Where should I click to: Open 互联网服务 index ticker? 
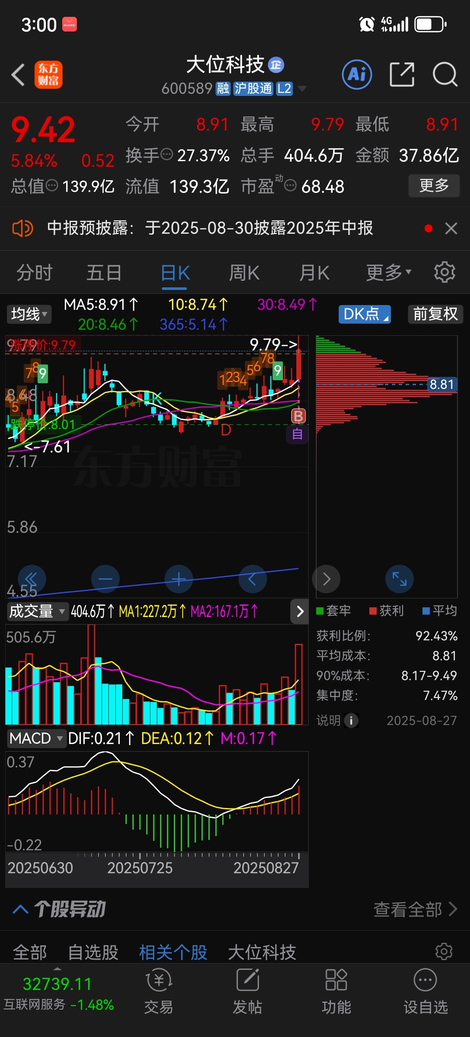click(x=58, y=994)
